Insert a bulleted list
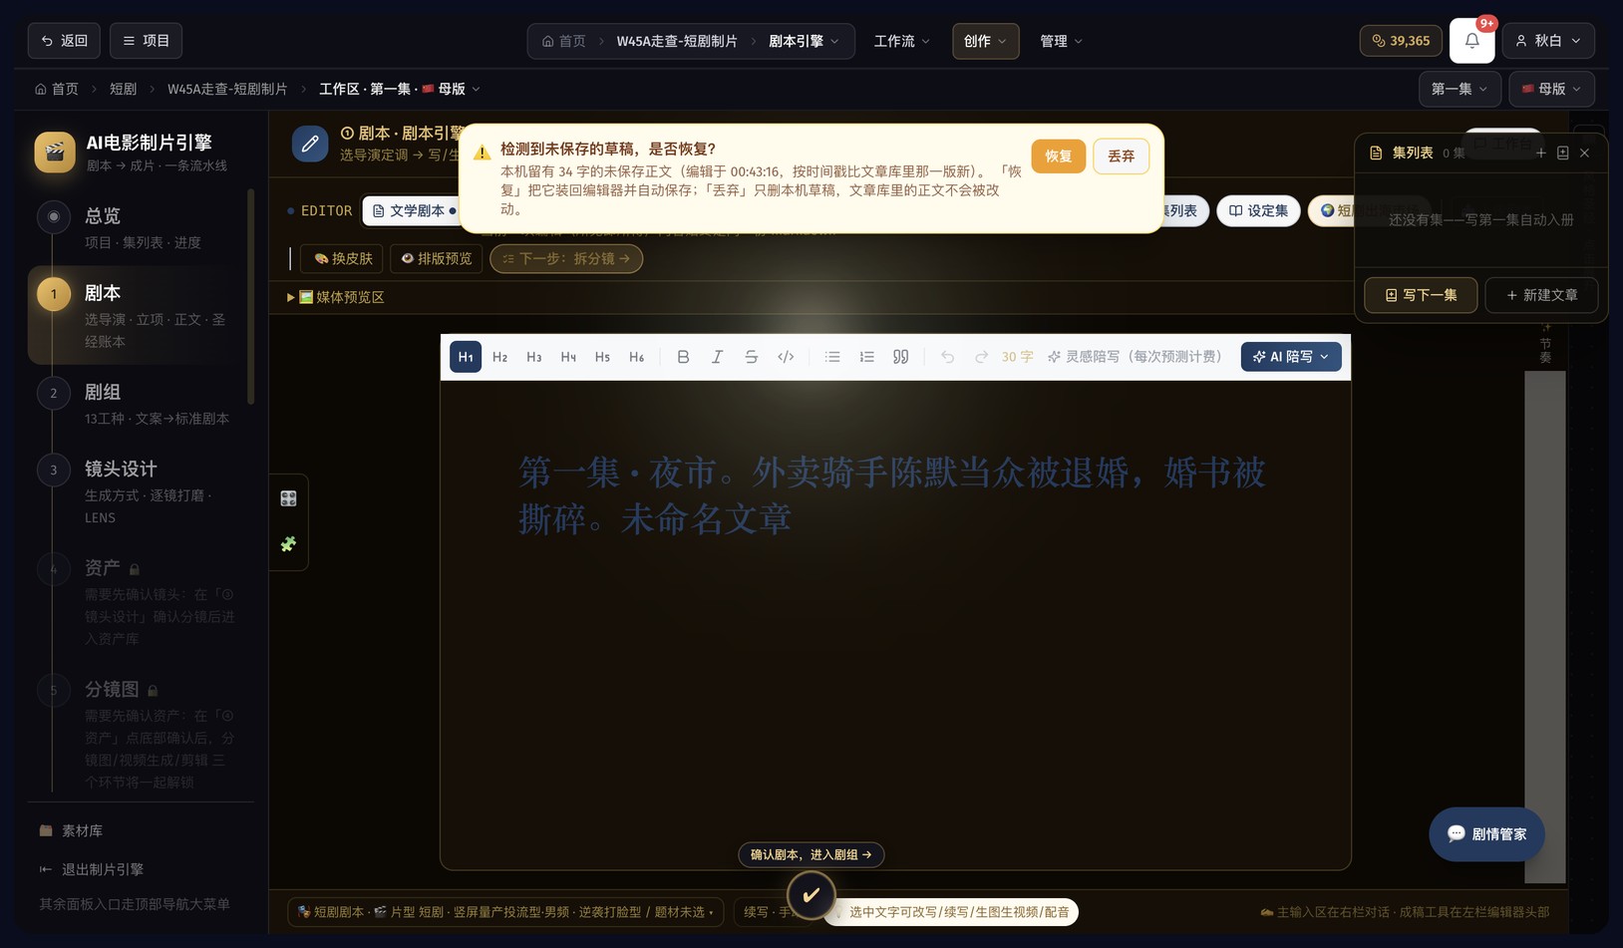This screenshot has width=1623, height=948. [832, 357]
